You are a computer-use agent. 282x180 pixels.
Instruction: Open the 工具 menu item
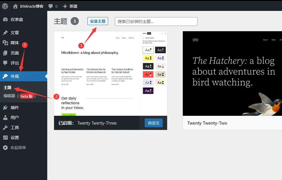pyautogui.click(x=24, y=128)
